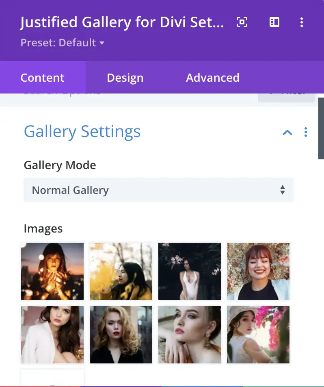324x387 pixels.
Task: Open the Advanced tab
Action: (x=213, y=78)
